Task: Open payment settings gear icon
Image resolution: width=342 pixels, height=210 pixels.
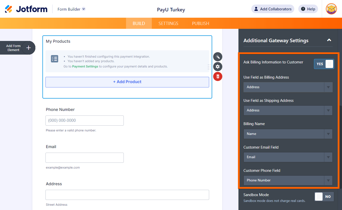Action: coord(218,67)
